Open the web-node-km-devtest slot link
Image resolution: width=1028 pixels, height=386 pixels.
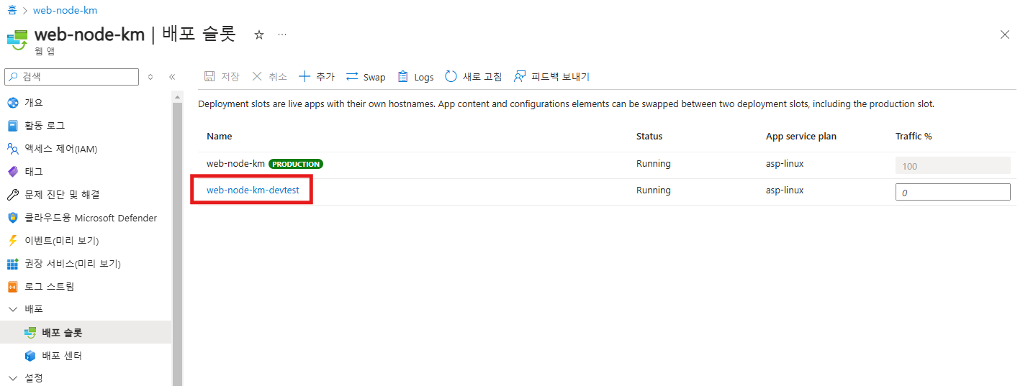pos(253,190)
